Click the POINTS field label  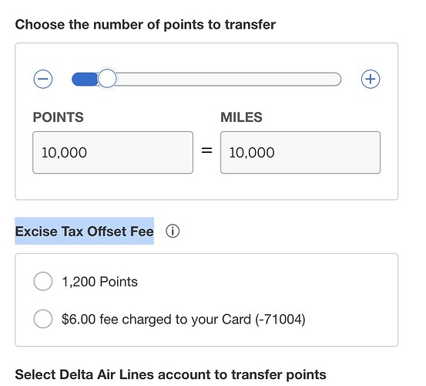point(58,117)
